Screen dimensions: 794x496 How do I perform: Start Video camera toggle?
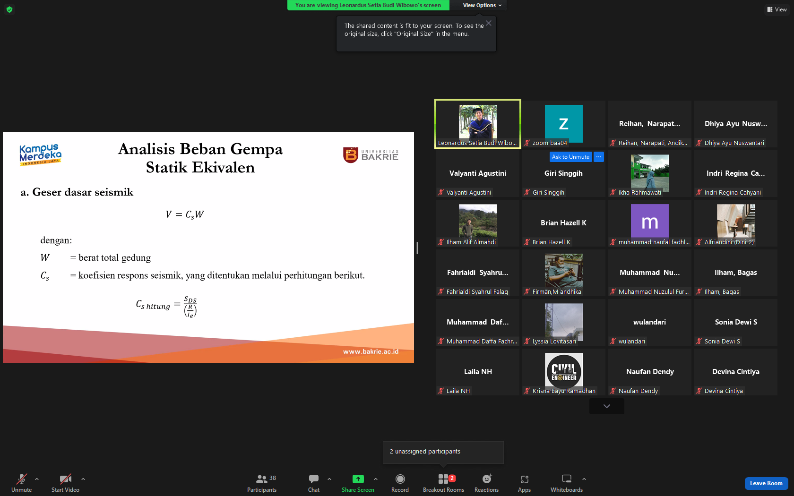pos(65,483)
